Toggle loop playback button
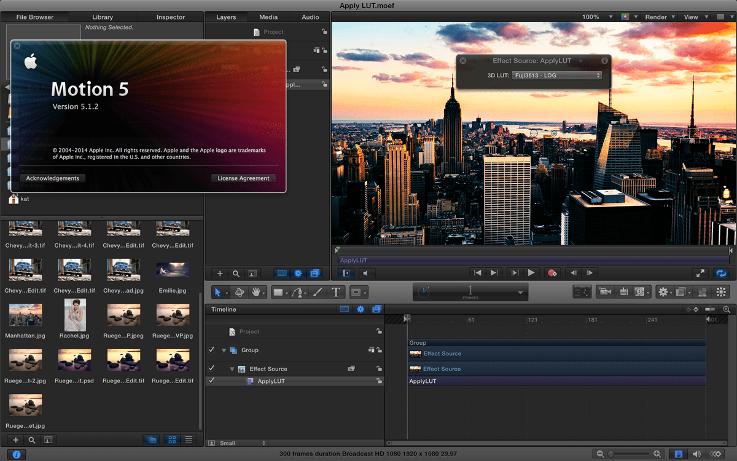 tap(722, 273)
